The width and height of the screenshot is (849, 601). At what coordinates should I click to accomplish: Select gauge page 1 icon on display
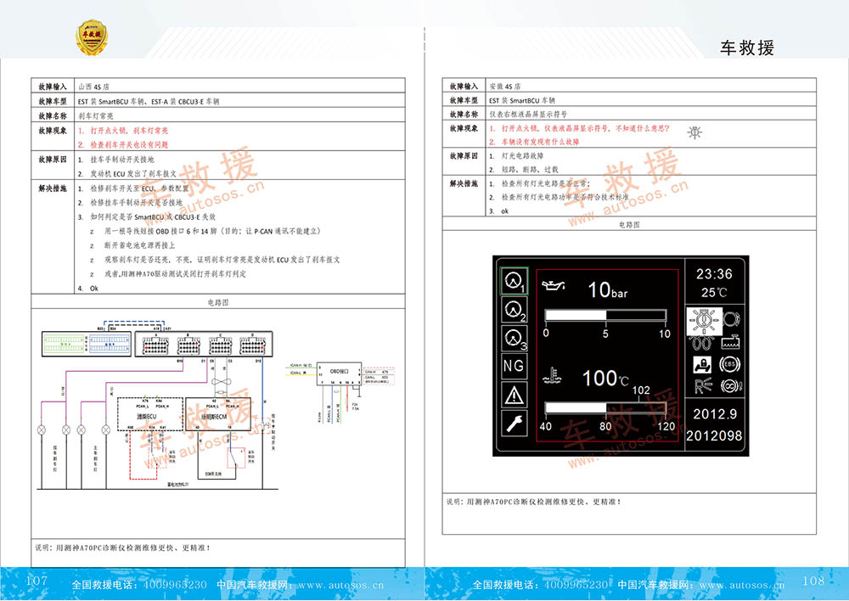coord(514,282)
